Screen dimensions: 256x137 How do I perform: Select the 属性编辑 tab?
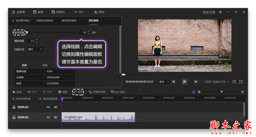[93, 20]
